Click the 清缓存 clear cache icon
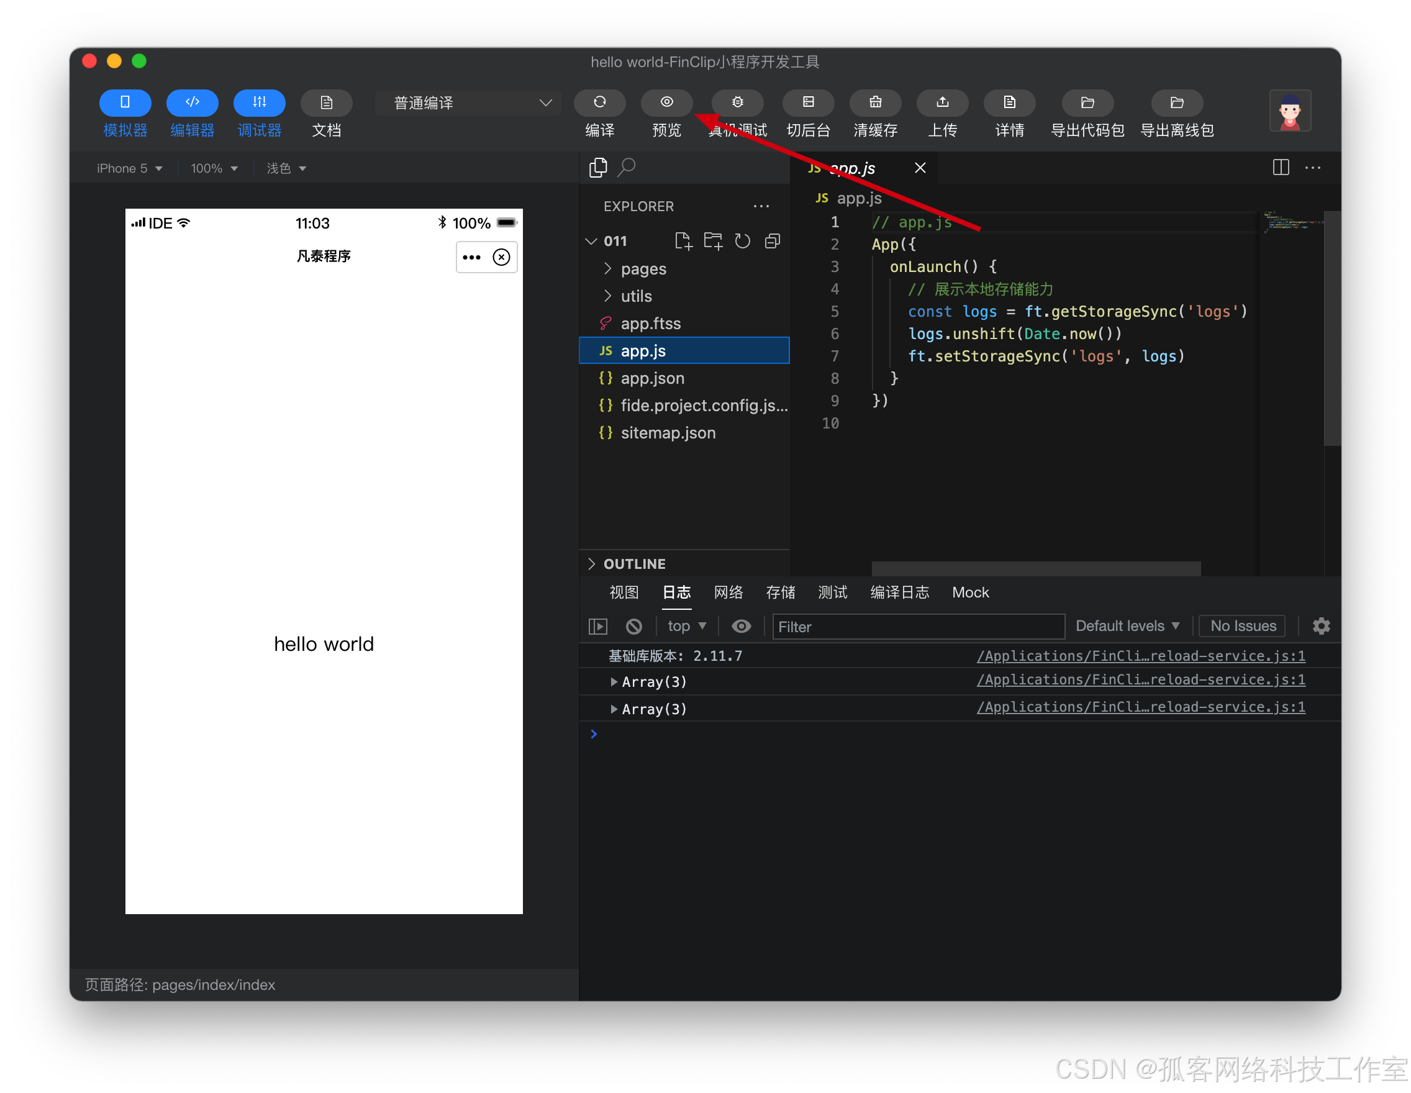 [875, 102]
